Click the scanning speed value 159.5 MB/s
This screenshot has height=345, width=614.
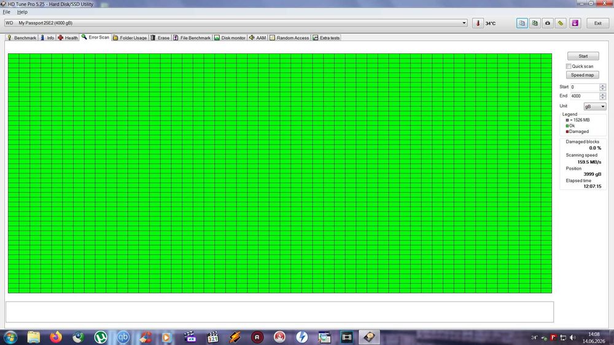click(589, 162)
